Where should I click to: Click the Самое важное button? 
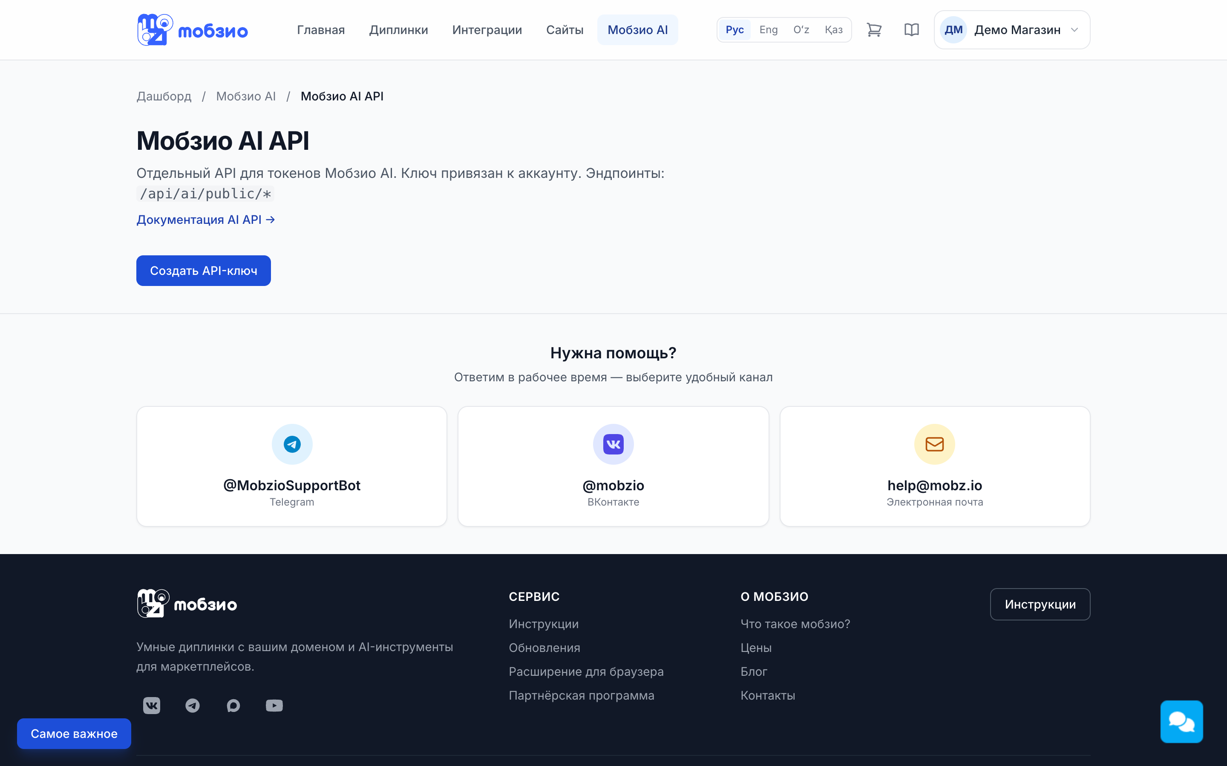pyautogui.click(x=74, y=734)
